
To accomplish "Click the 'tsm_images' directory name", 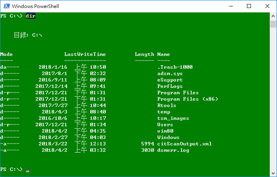I will 173,118.
